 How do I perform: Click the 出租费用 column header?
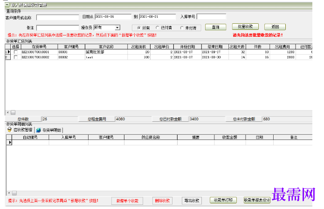pos(283,47)
